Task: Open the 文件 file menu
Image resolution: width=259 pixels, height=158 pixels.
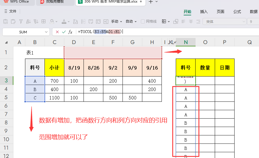Action: 10,11
